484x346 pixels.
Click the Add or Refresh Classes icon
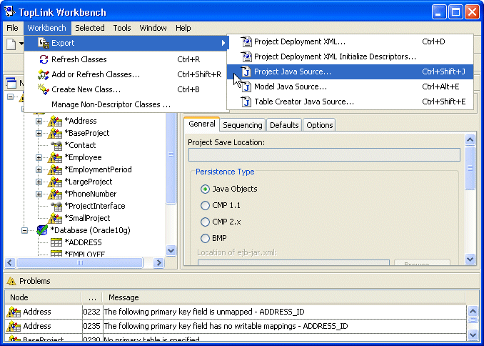pos(44,74)
